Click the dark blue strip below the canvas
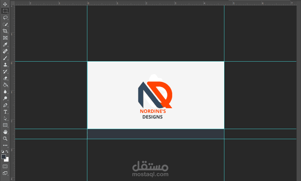301x181 pixels. [156, 134]
